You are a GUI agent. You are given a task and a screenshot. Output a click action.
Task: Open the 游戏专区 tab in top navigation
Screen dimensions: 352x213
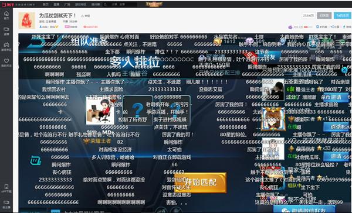pyautogui.click(x=80, y=5)
